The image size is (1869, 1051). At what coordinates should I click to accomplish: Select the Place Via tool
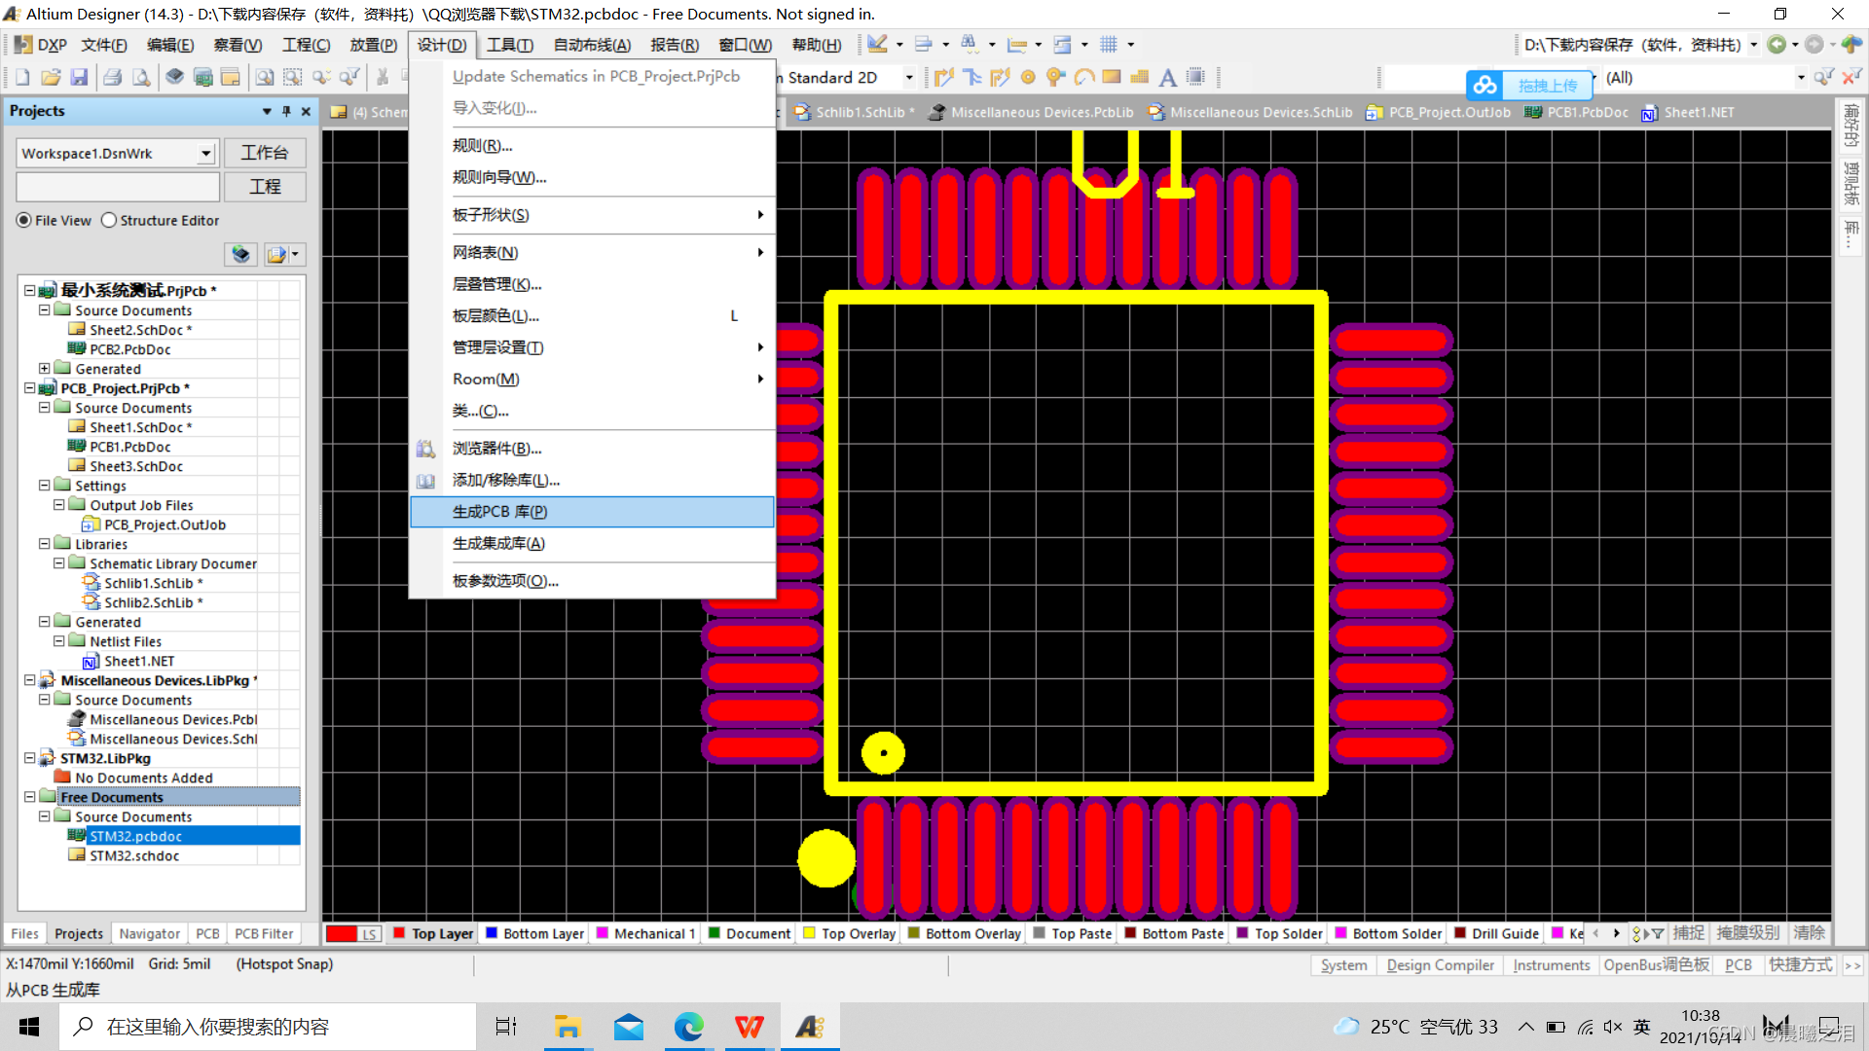click(1055, 78)
